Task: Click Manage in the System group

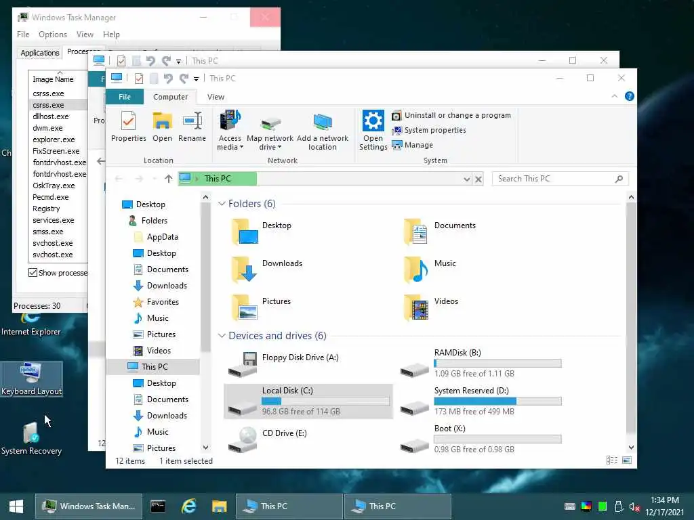Action: tap(413, 145)
